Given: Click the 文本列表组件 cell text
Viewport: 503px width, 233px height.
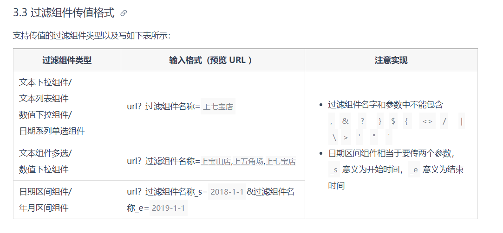Looking at the screenshot, I should tap(44, 99).
